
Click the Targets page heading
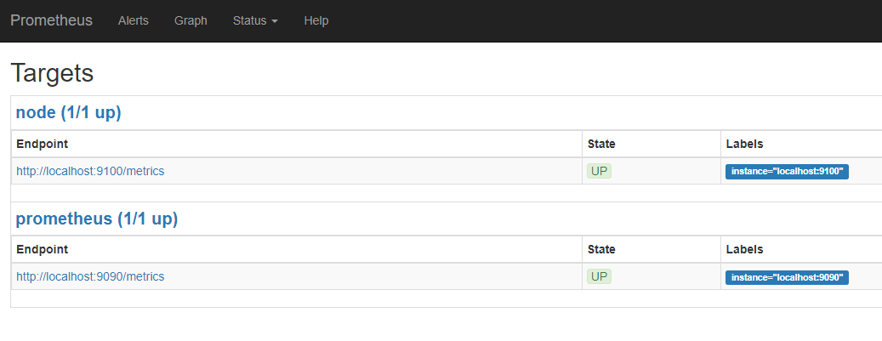pyautogui.click(x=52, y=73)
